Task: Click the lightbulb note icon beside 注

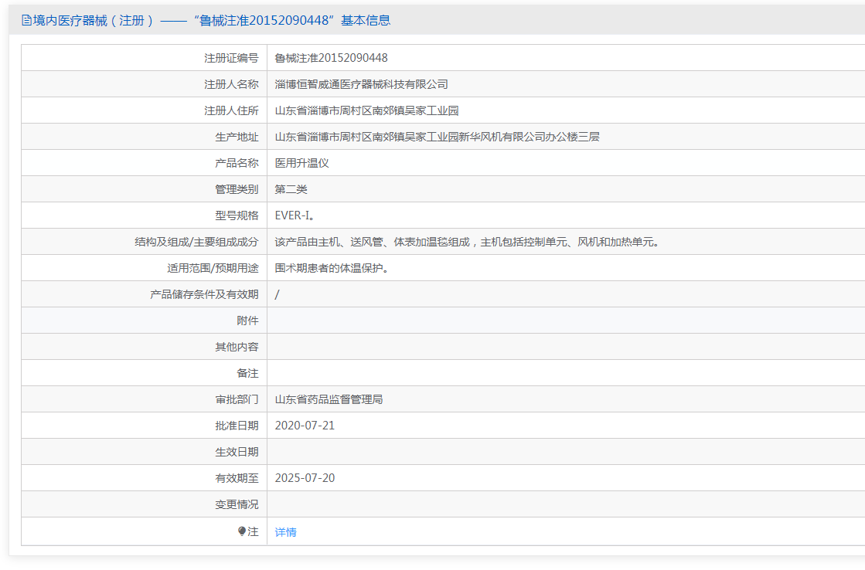Action: tap(242, 531)
